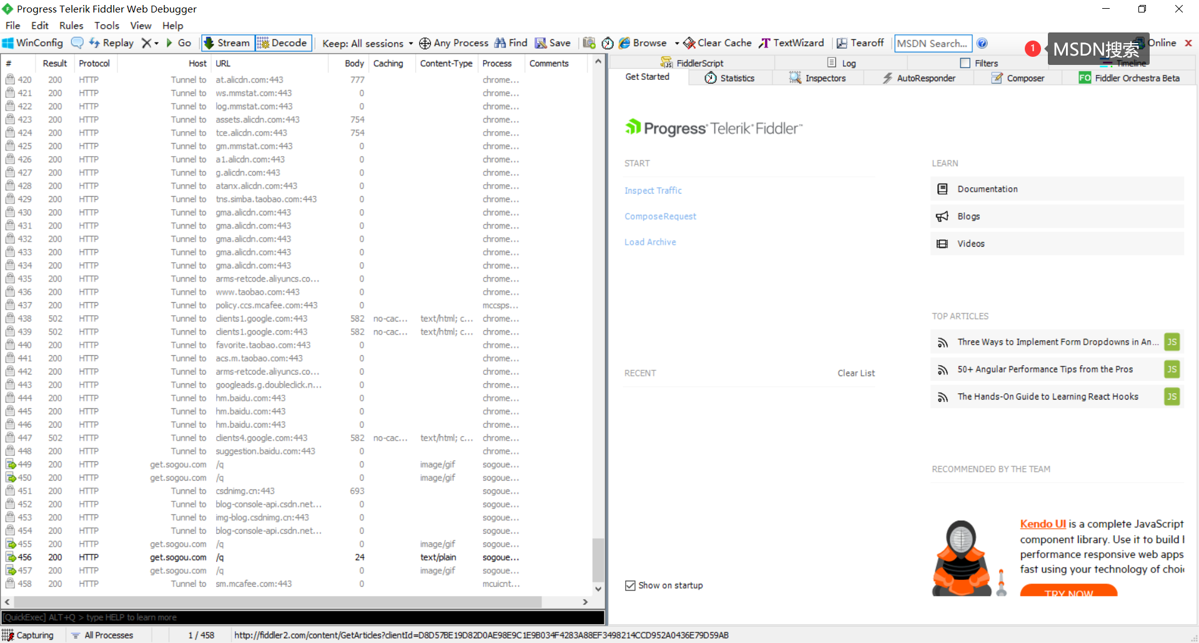
Task: Click the comment speech bubble icon
Action: (77, 43)
